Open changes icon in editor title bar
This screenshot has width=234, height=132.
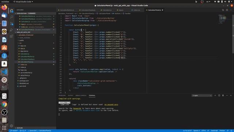click(223, 10)
